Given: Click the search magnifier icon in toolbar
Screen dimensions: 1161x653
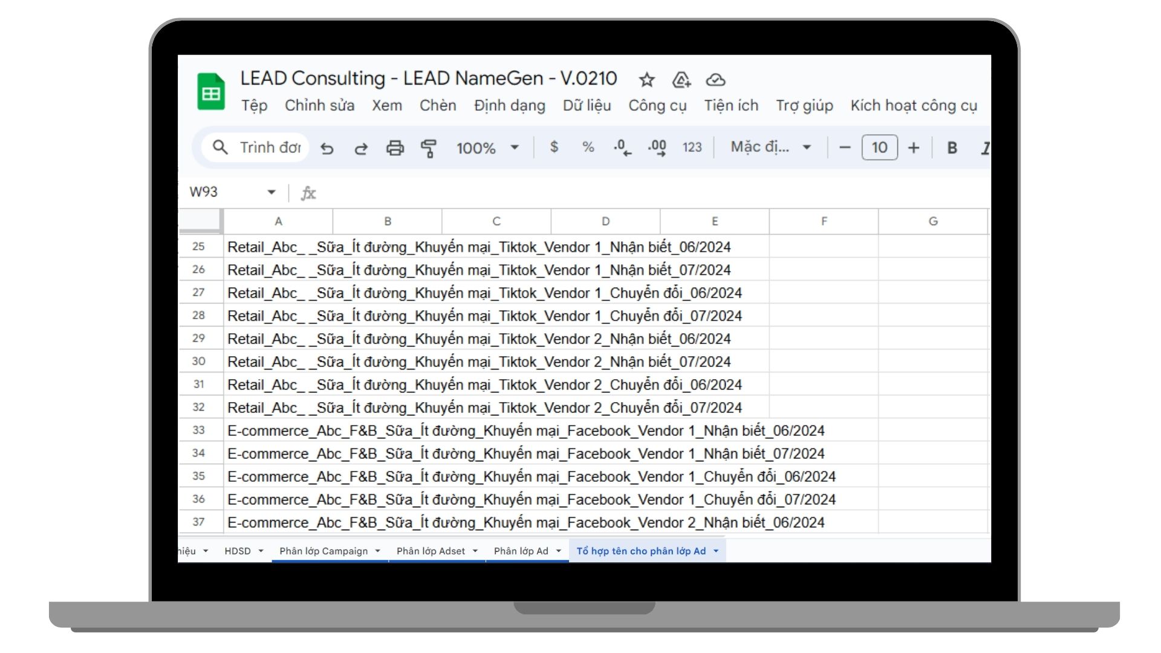Looking at the screenshot, I should click(x=220, y=148).
